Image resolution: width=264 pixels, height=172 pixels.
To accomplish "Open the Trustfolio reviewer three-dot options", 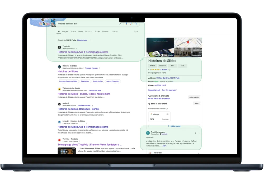I will coord(195,133).
